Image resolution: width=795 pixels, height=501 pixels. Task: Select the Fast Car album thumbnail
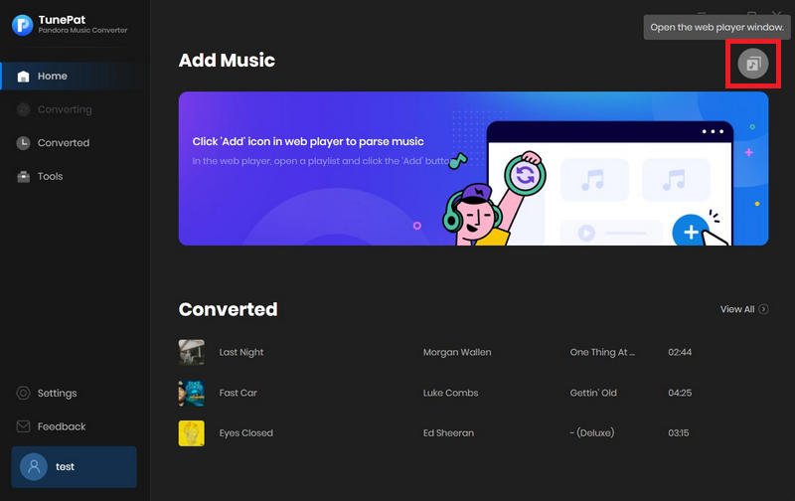tap(191, 393)
